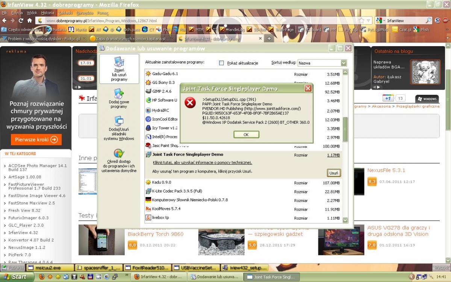451x282 pixels.
Task: Select Komputerowy Słownik Niemiecko-Polski flag icon
Action: pos(148,200)
